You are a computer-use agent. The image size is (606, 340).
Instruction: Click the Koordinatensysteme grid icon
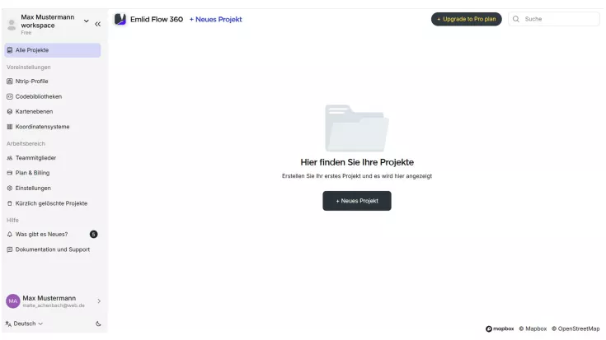click(x=10, y=127)
